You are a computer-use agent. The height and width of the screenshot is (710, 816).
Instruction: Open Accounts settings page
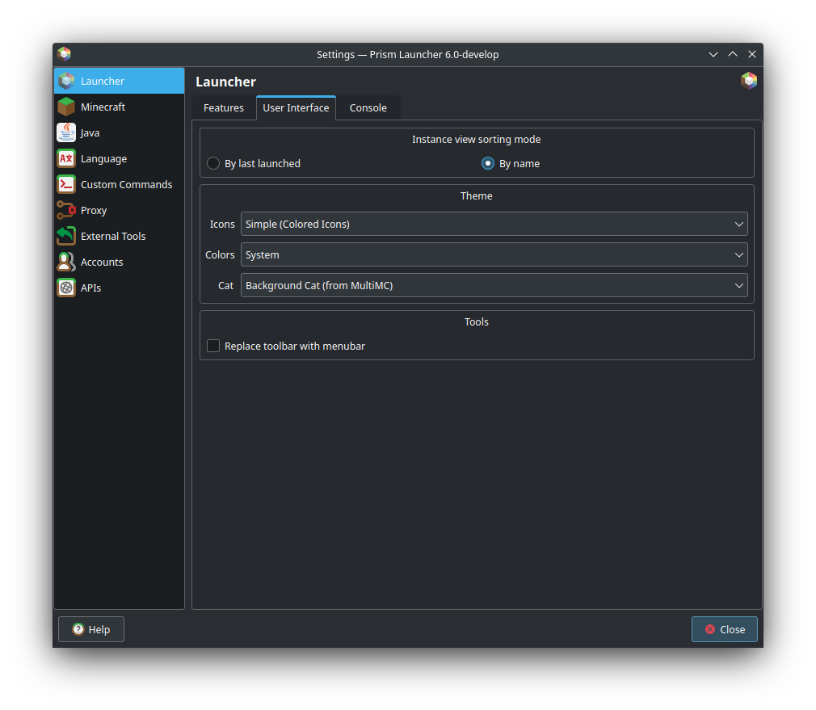point(120,262)
